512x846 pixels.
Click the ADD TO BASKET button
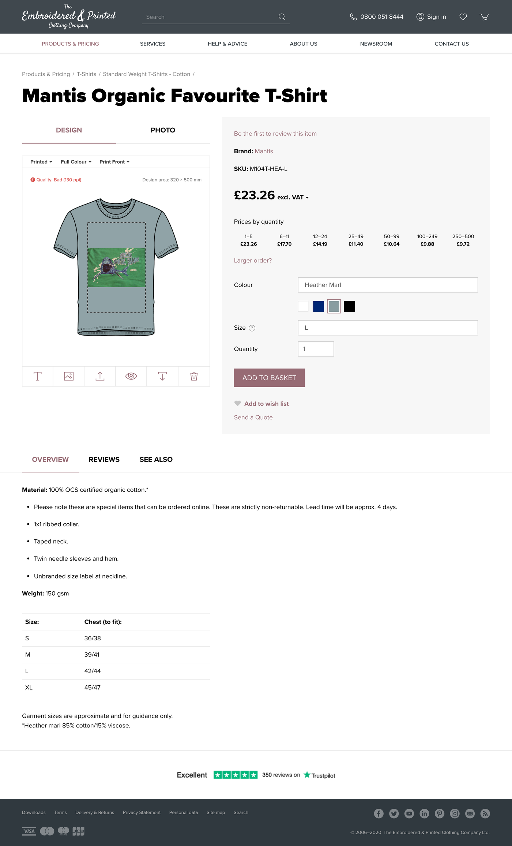[269, 378]
